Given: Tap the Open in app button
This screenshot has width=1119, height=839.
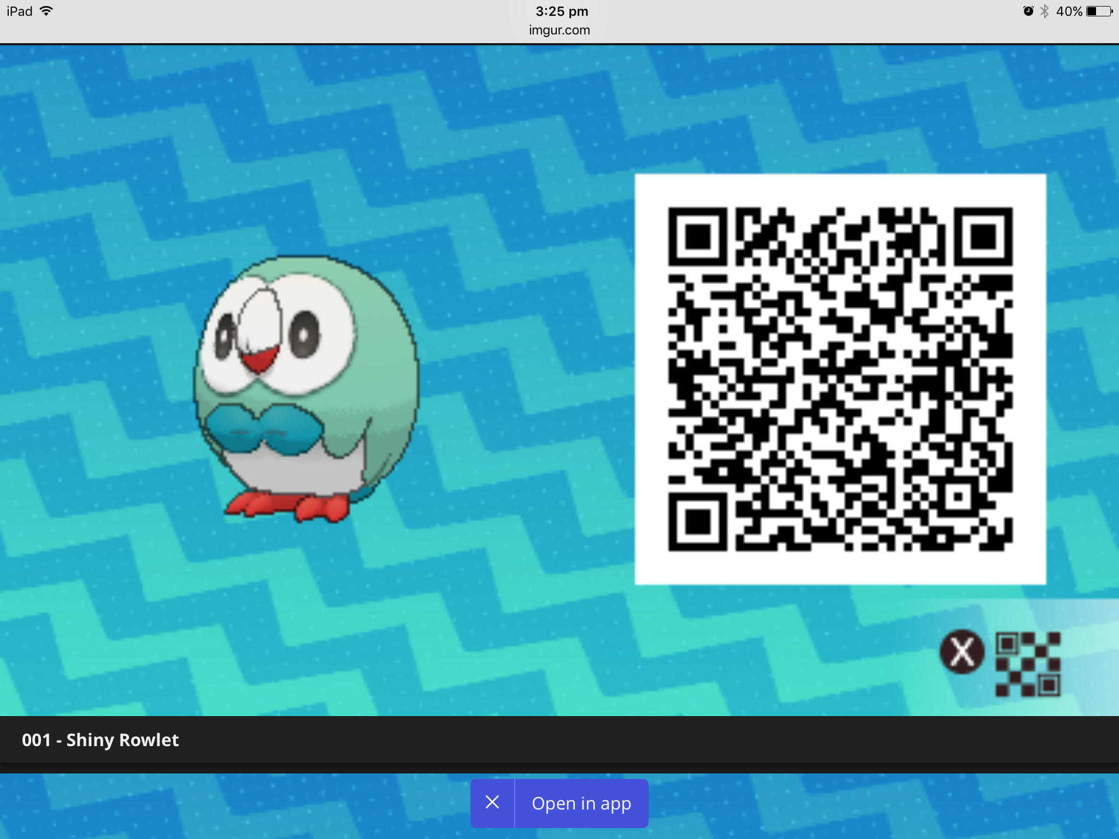Looking at the screenshot, I should pyautogui.click(x=581, y=803).
